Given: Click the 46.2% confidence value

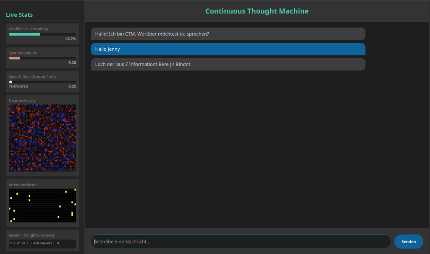Looking at the screenshot, I should (x=71, y=39).
